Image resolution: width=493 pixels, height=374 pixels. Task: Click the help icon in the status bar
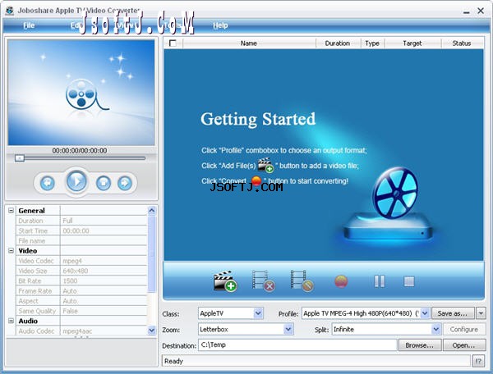click(478, 361)
